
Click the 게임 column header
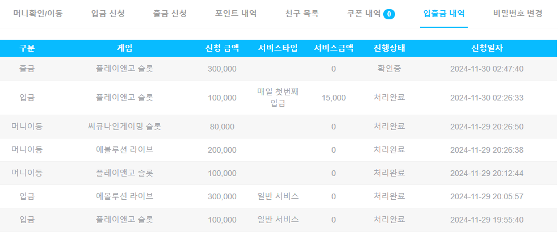click(124, 48)
